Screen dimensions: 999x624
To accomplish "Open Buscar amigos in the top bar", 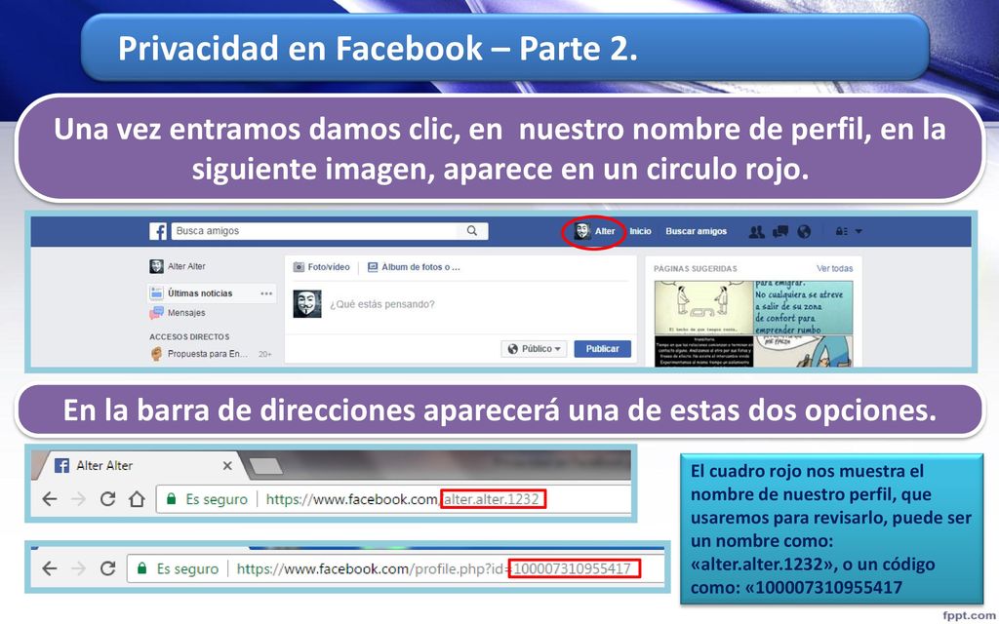I will [696, 231].
